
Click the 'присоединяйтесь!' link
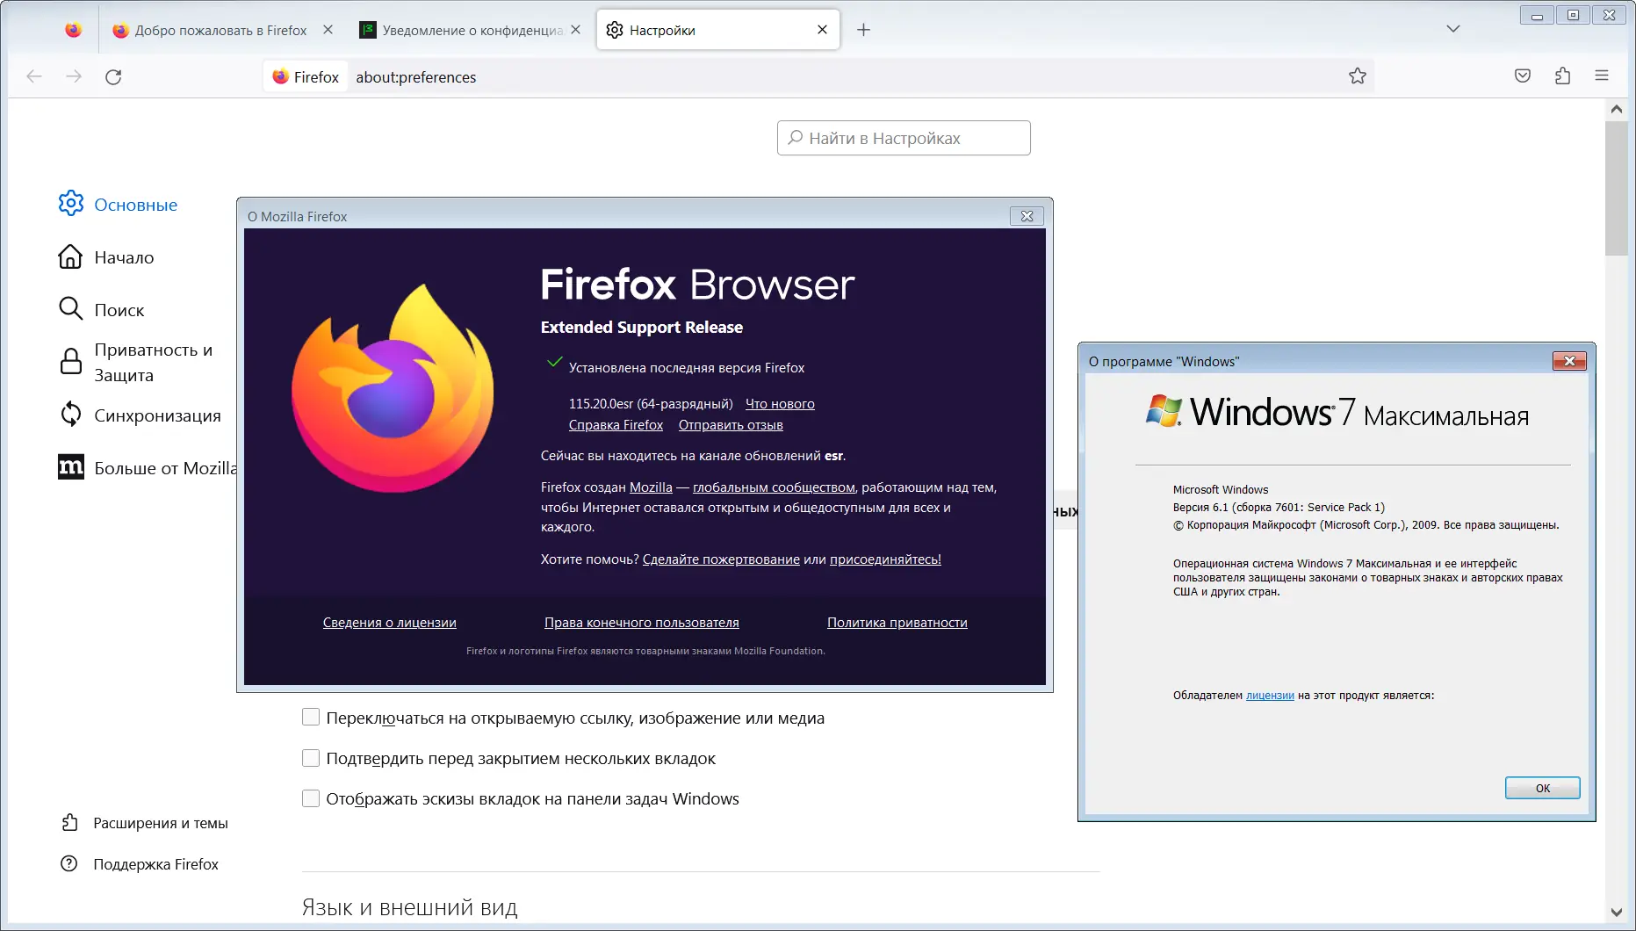point(885,559)
